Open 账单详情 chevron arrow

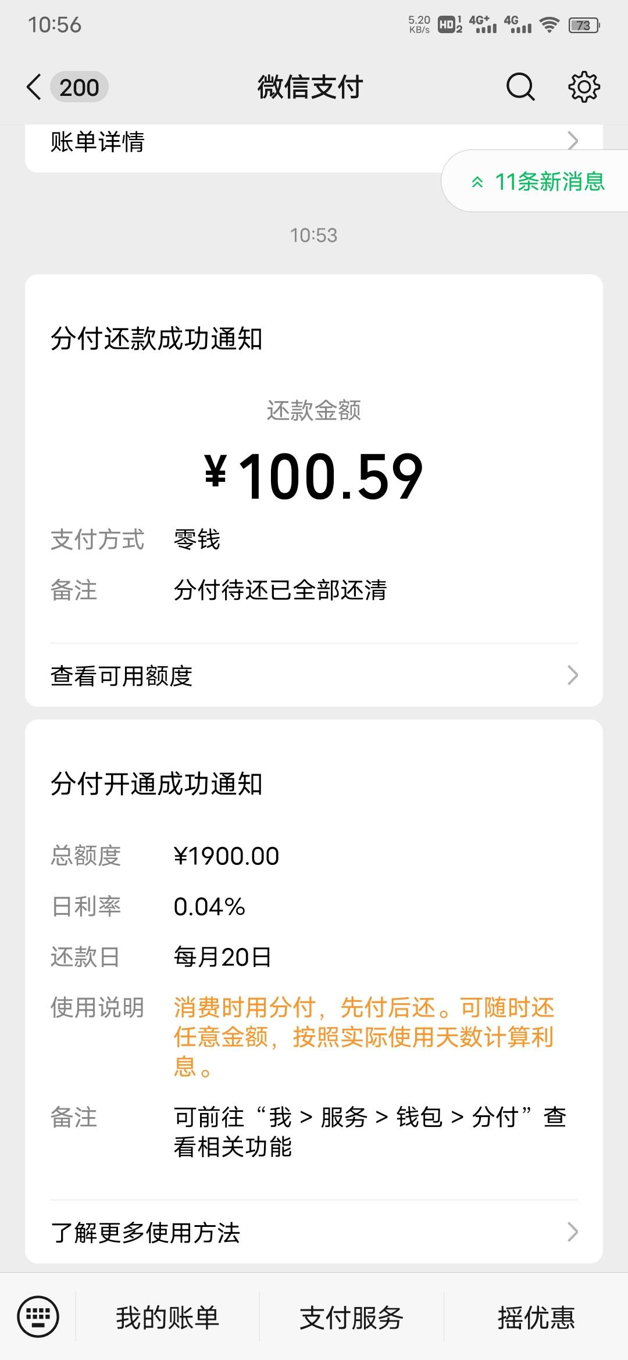click(573, 141)
